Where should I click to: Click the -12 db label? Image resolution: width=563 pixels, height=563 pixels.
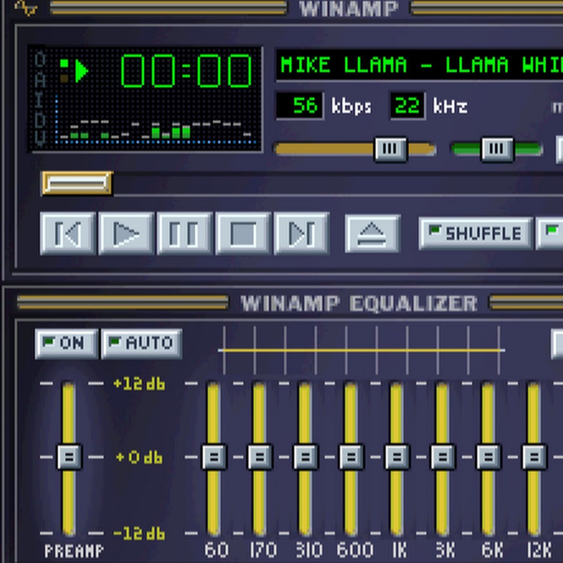pyautogui.click(x=139, y=534)
